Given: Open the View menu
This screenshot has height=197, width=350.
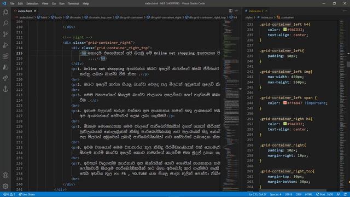Looking at the screenshot, I should [45, 4].
